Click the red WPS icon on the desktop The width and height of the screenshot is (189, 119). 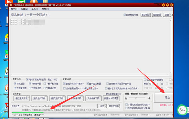pos(7,106)
